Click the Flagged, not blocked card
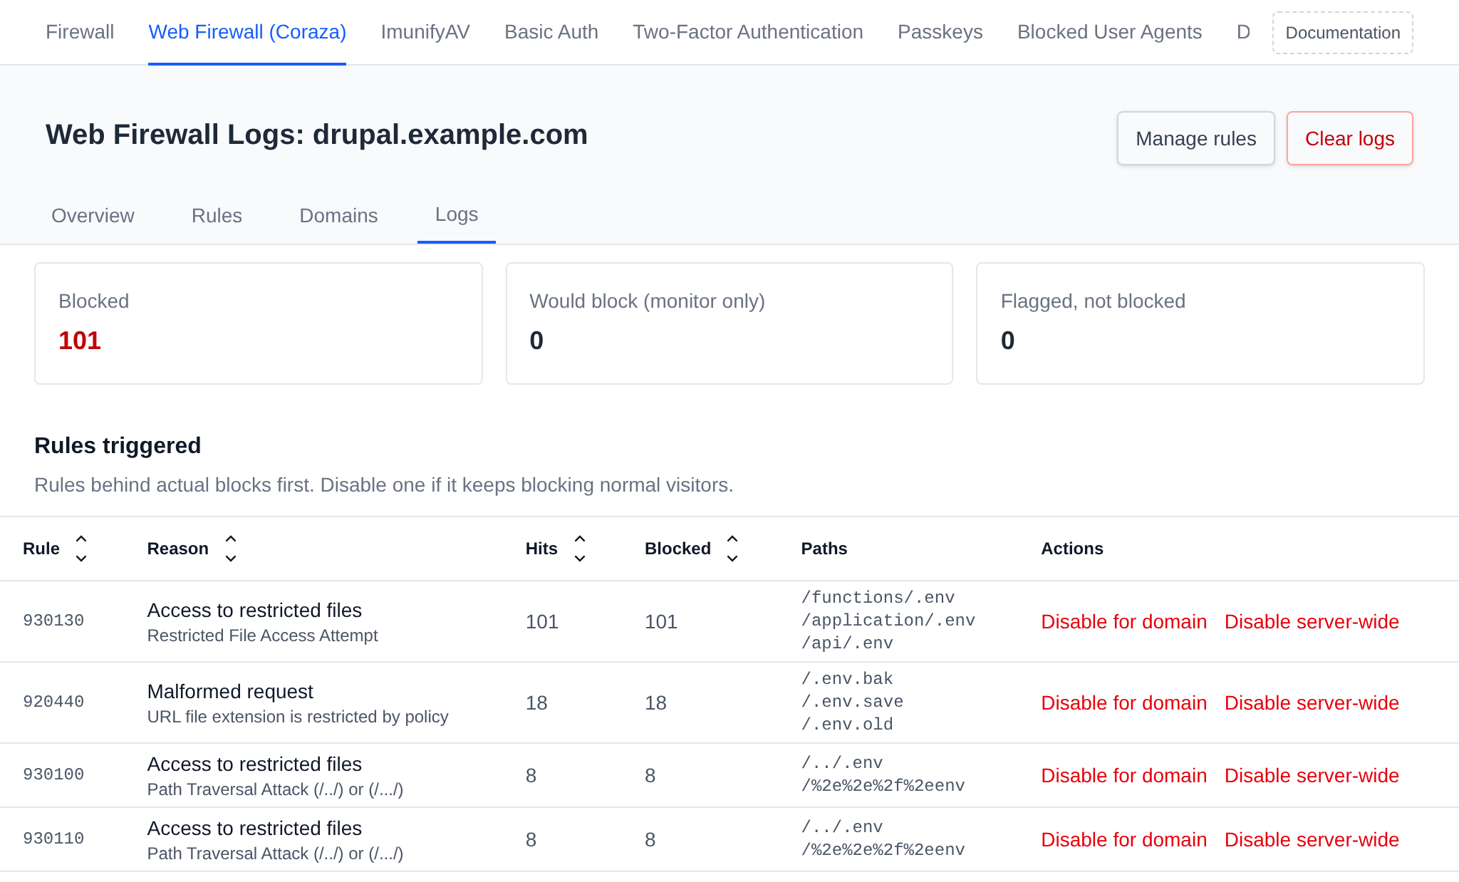The width and height of the screenshot is (1459, 882). 1200,323
